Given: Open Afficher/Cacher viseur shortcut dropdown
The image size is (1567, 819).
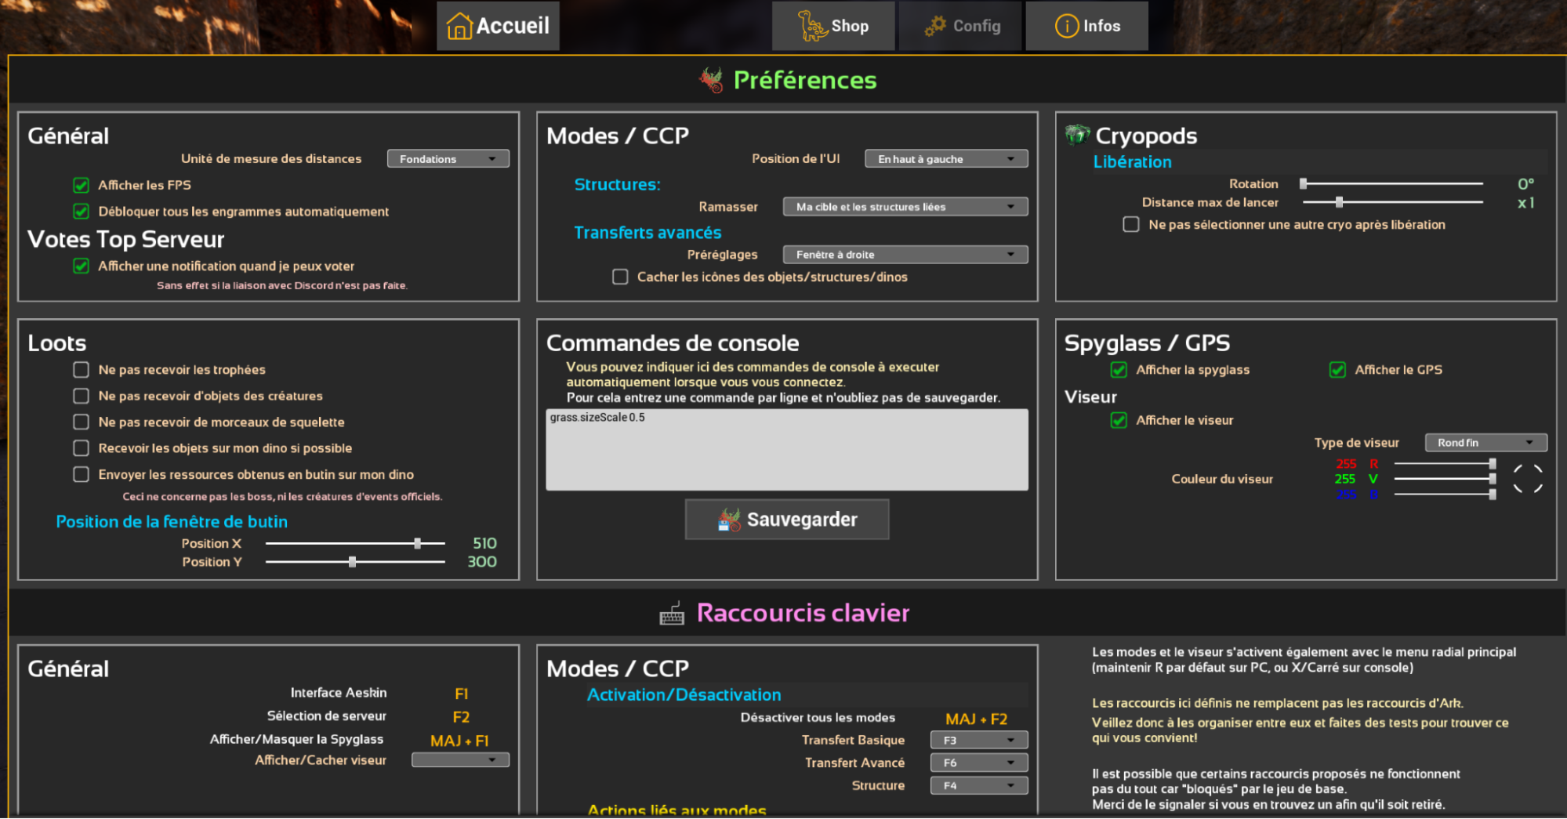Looking at the screenshot, I should click(x=461, y=759).
